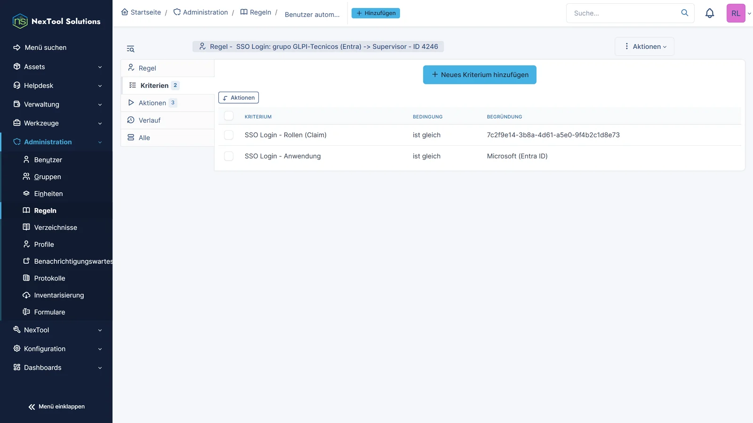The height and width of the screenshot is (423, 753).
Task: Check the SSO Login - Anwendung row
Action: [x=229, y=156]
